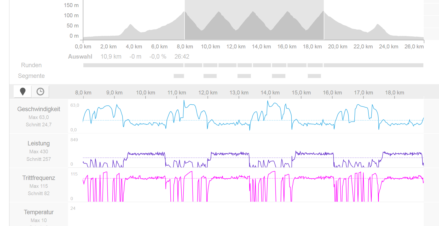Viewport: 439px width, 226px height.
Task: Select the last long lap bar in Runden
Action: pyautogui.click(x=373, y=65)
